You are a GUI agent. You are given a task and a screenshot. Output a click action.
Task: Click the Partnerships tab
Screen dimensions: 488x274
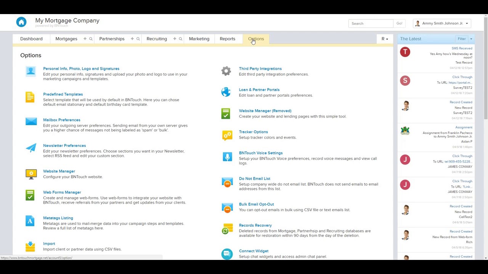click(112, 39)
